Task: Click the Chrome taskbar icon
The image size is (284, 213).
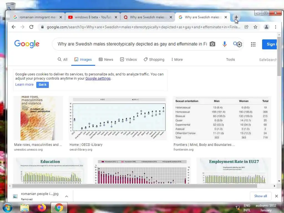Action: pos(59,207)
